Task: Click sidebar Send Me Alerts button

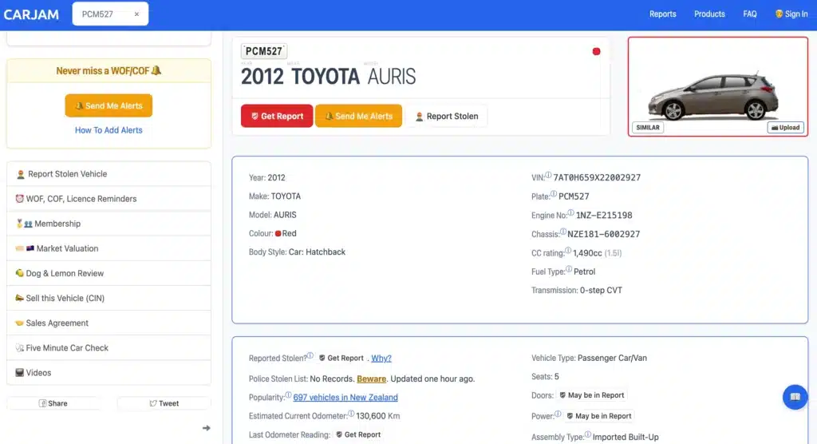Action: pyautogui.click(x=109, y=105)
